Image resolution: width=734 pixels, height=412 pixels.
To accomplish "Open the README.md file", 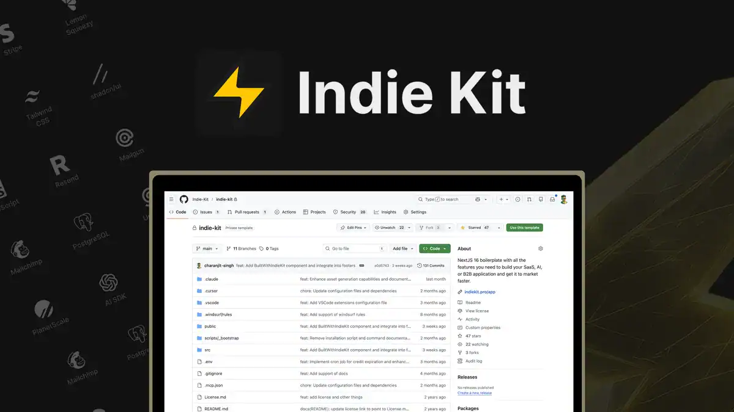I will (x=216, y=409).
